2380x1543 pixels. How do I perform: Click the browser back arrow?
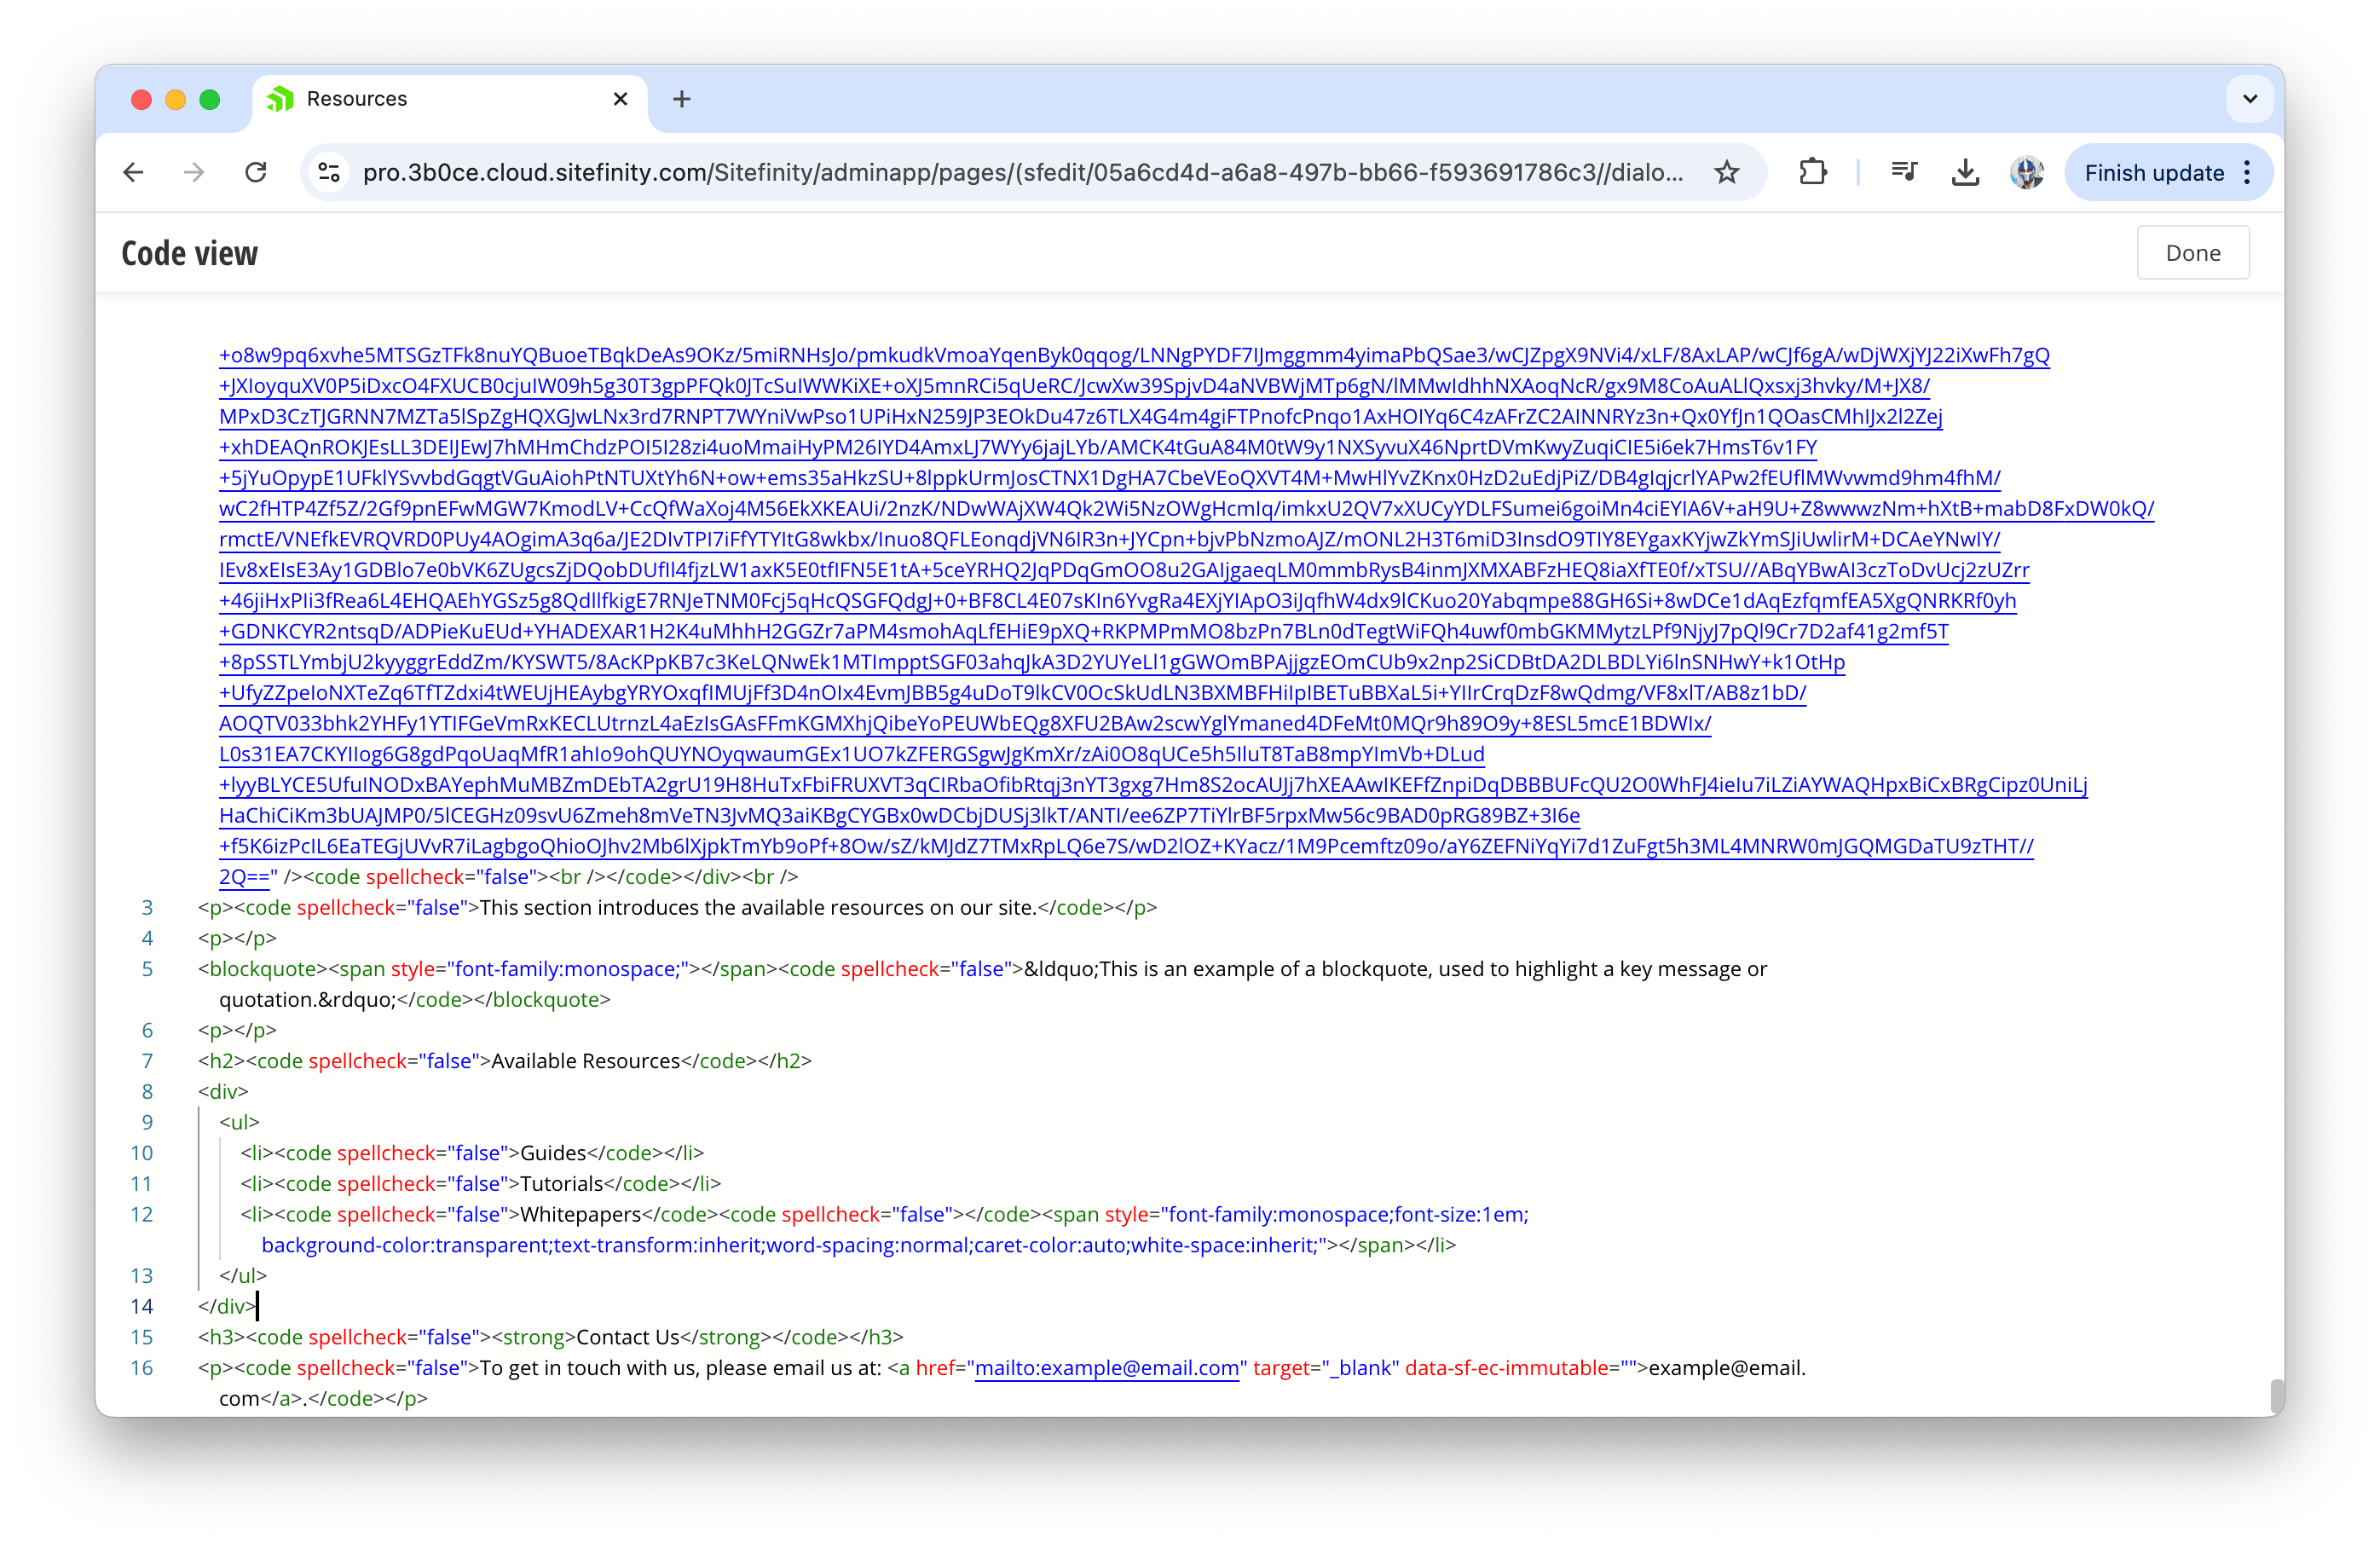tap(133, 173)
